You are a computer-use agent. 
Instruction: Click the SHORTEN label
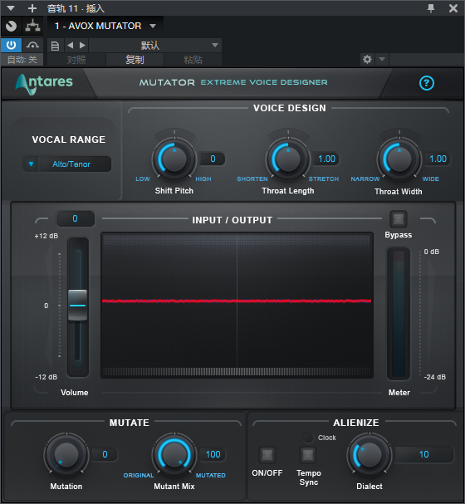coord(252,179)
